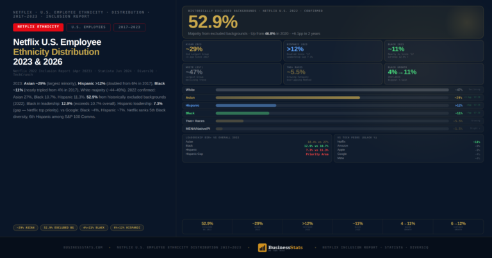Click the Historically Excluded Backgrounds card header
Screen dimensions: 492x258
[x=256, y=11]
